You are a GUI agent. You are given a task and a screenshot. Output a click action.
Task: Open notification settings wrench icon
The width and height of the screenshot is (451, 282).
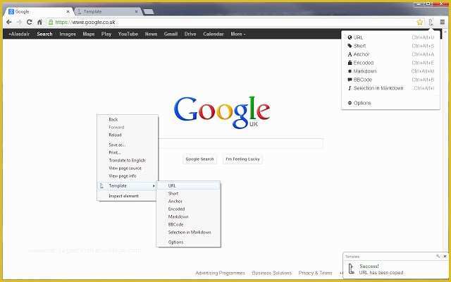click(438, 256)
